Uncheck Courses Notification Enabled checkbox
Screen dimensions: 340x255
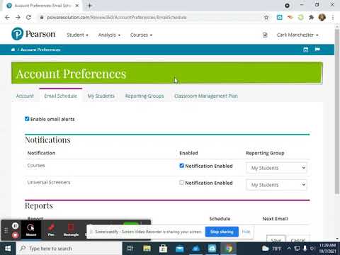pyautogui.click(x=181, y=166)
